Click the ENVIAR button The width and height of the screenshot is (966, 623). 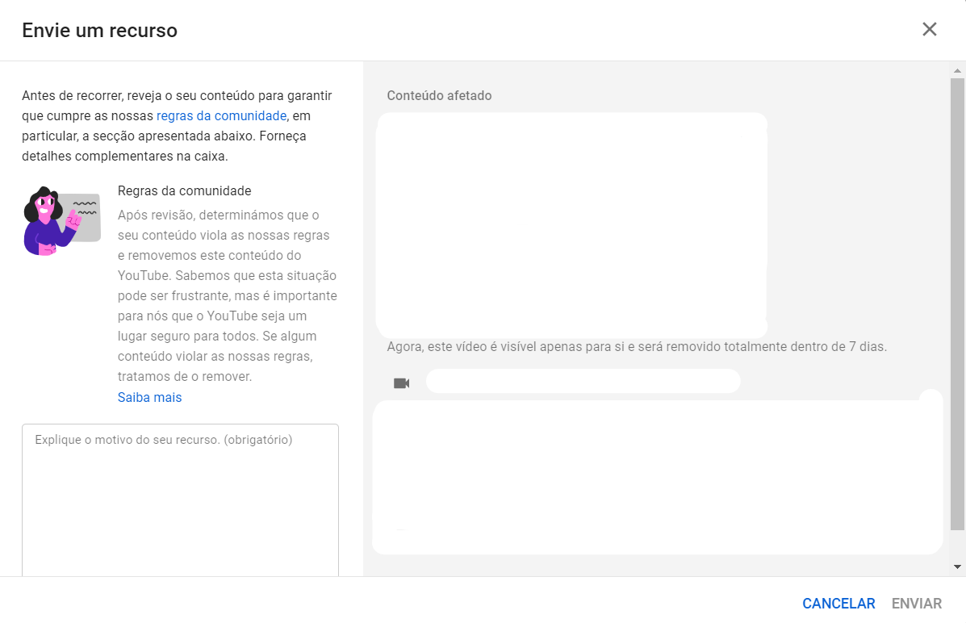click(917, 604)
